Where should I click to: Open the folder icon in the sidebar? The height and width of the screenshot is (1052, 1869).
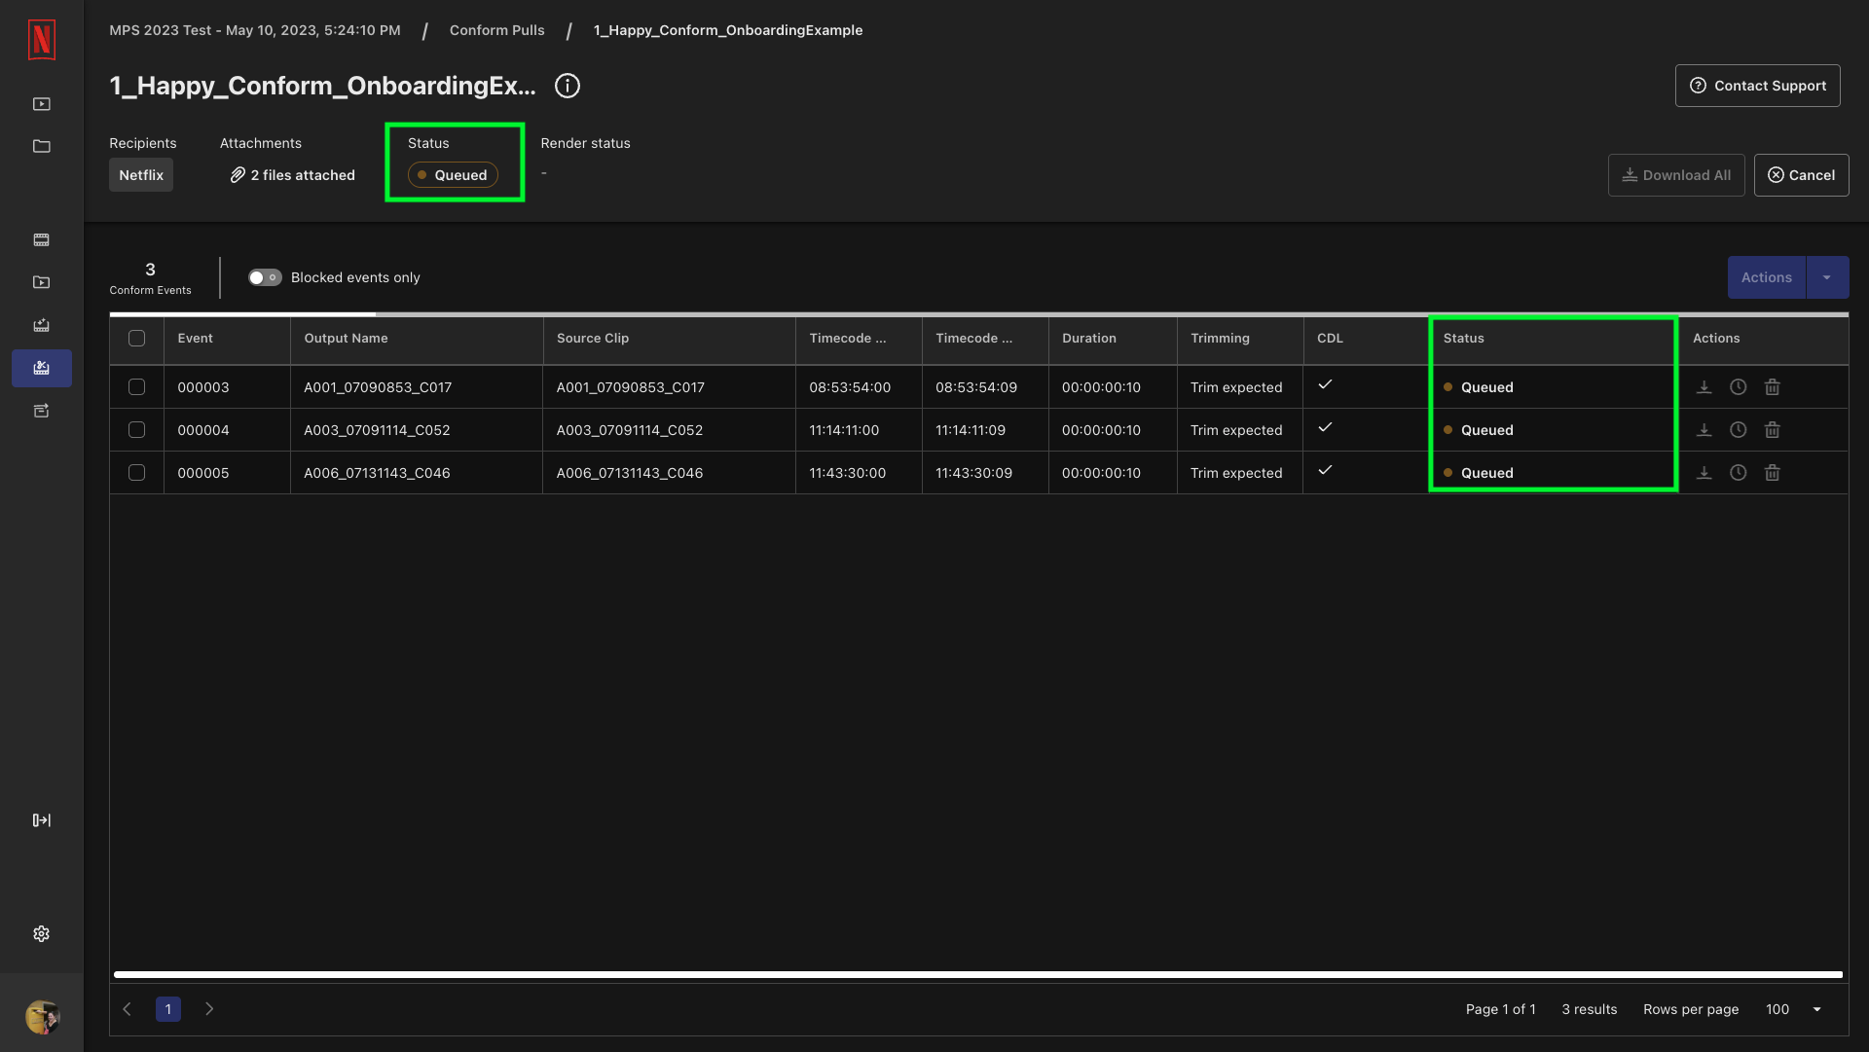coord(42,146)
